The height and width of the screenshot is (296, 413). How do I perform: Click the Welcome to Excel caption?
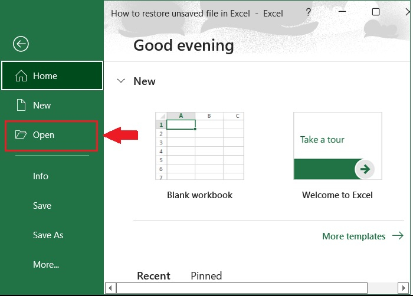[x=337, y=195]
